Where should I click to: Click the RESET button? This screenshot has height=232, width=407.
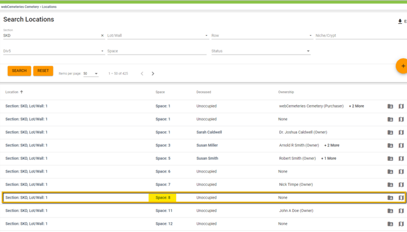click(43, 71)
